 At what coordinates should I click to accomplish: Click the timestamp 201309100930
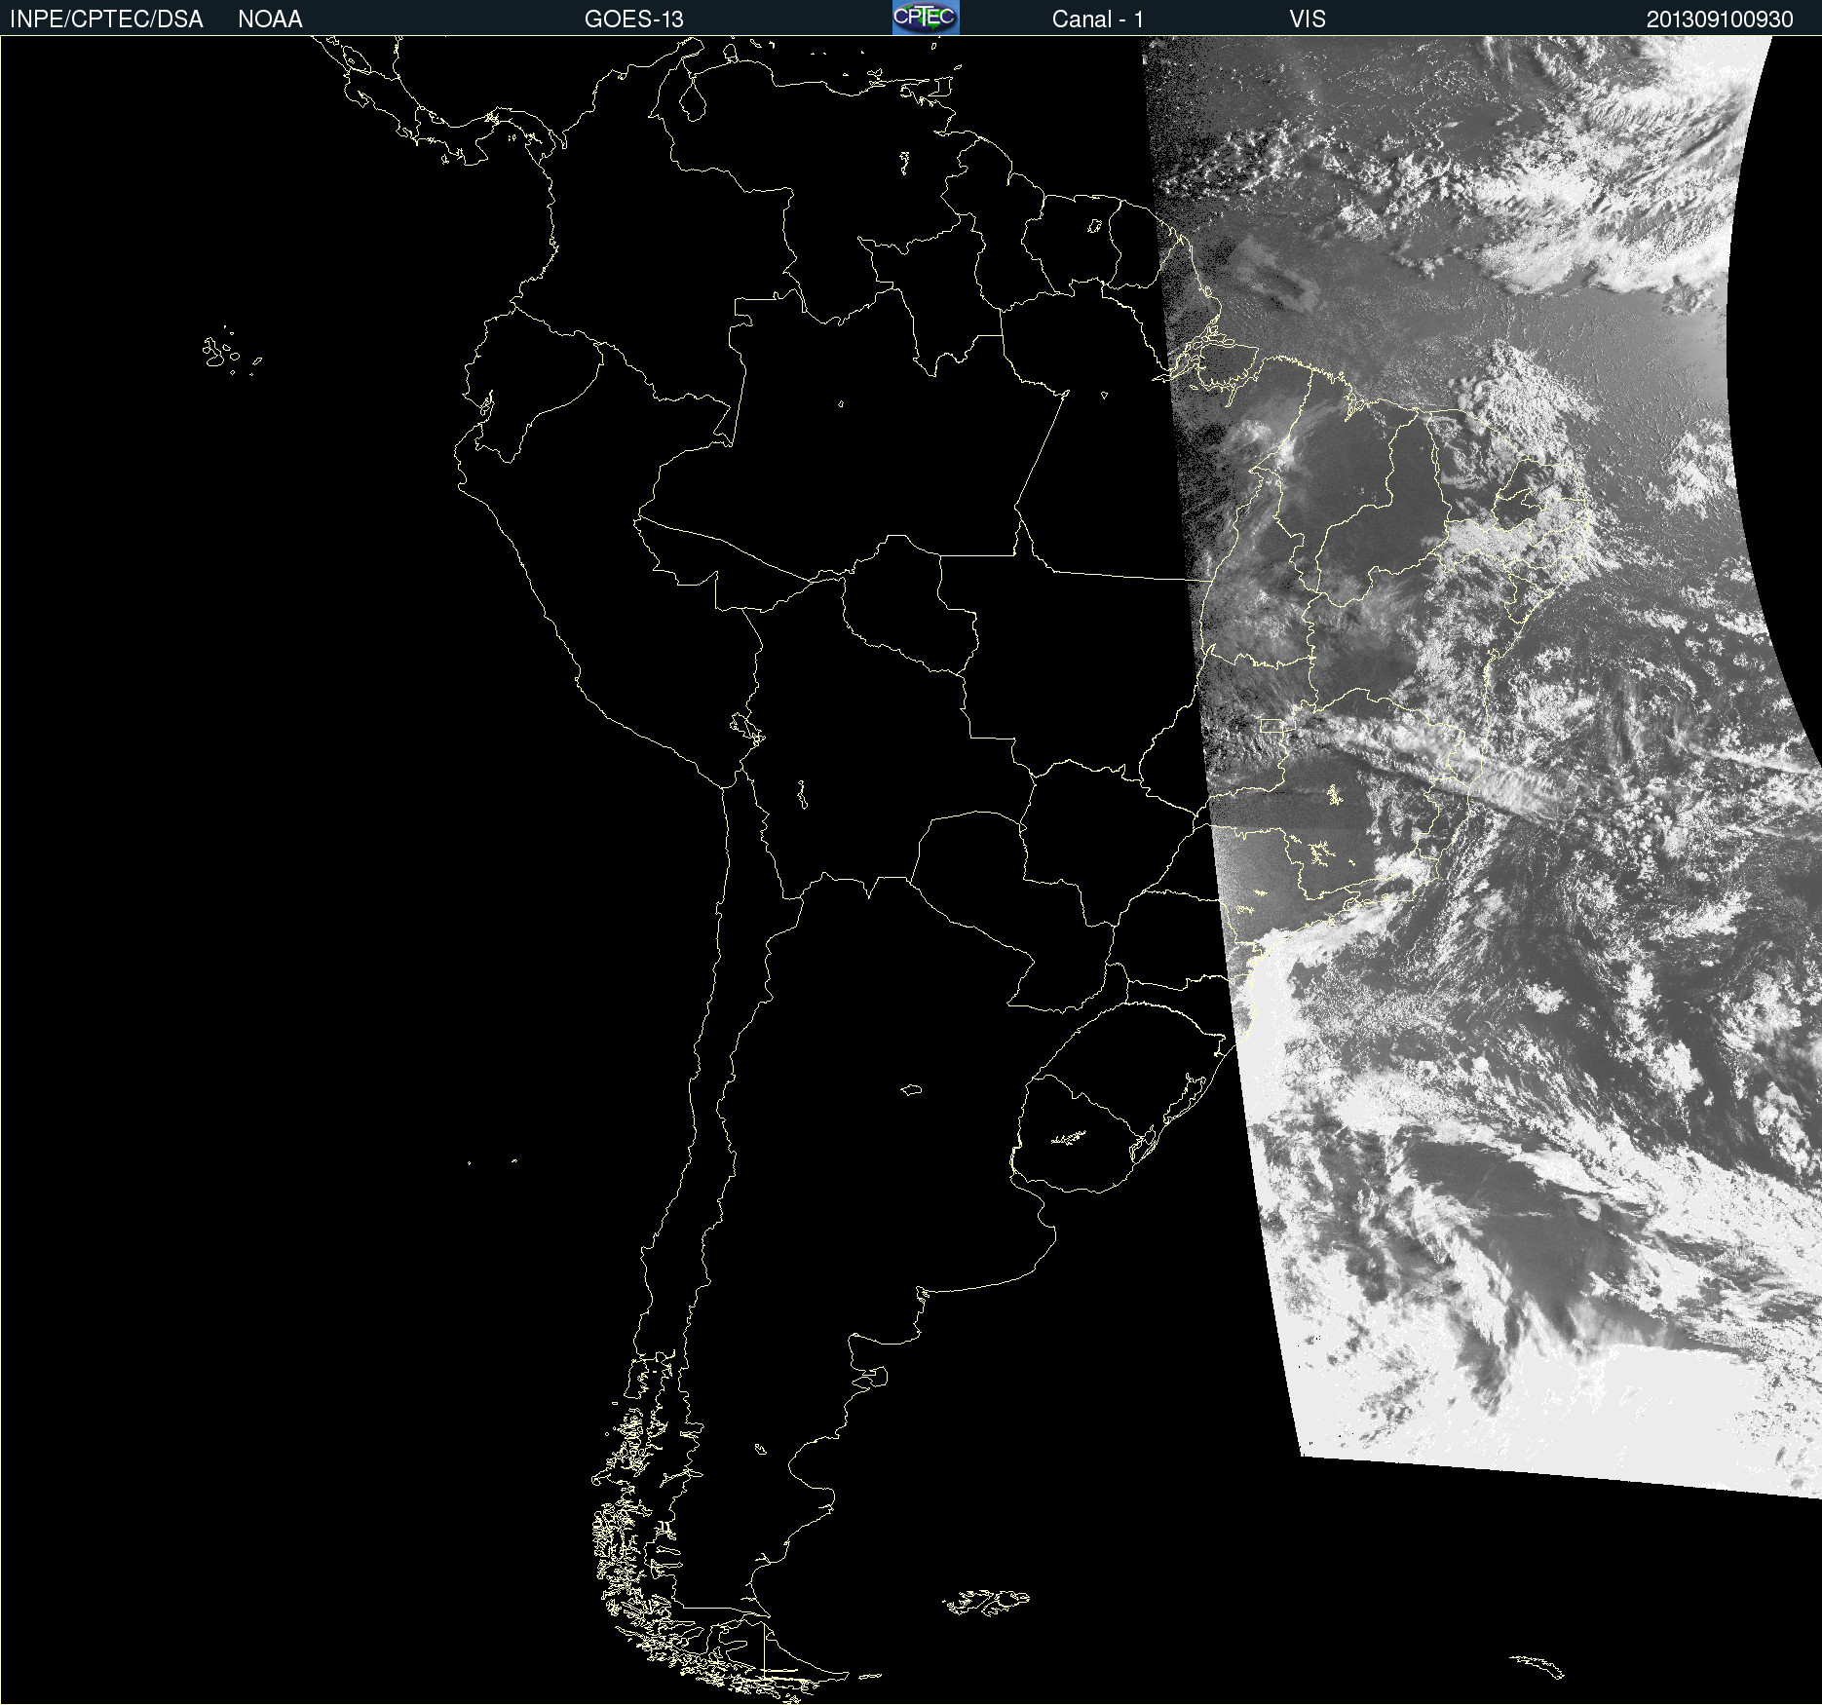tap(1720, 19)
